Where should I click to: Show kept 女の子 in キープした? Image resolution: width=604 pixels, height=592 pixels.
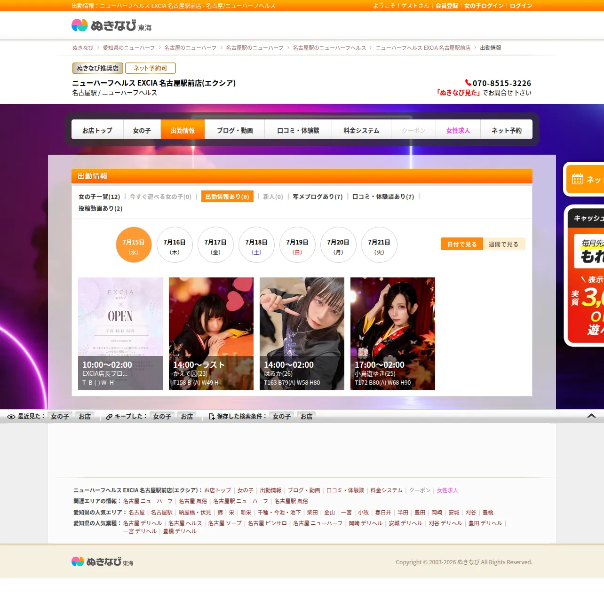tap(162, 417)
